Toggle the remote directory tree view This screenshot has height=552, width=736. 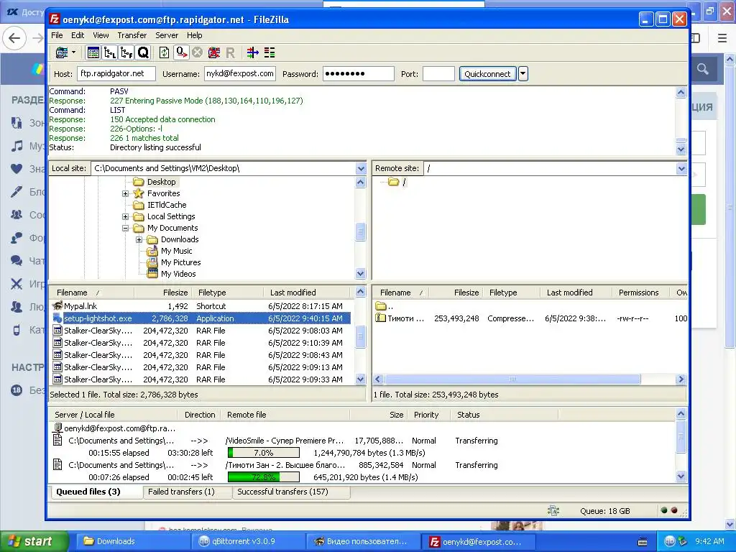click(x=126, y=52)
